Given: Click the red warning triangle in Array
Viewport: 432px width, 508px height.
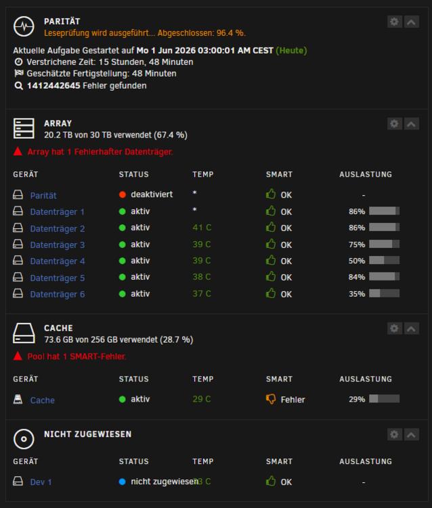Looking at the screenshot, I should click(18, 151).
